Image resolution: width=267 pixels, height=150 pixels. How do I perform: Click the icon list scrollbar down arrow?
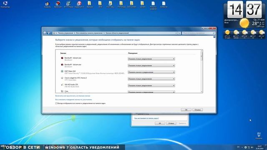202,92
